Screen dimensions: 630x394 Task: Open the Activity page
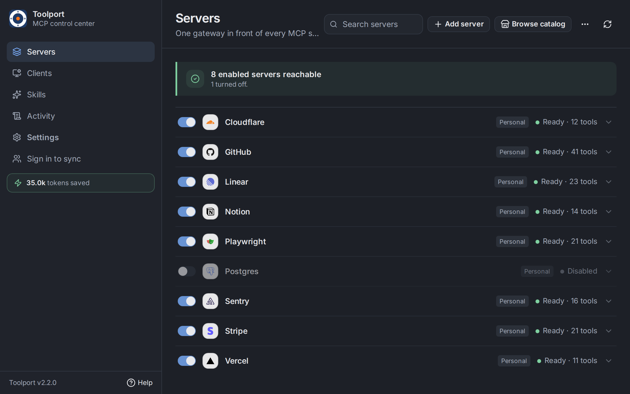pyautogui.click(x=81, y=116)
